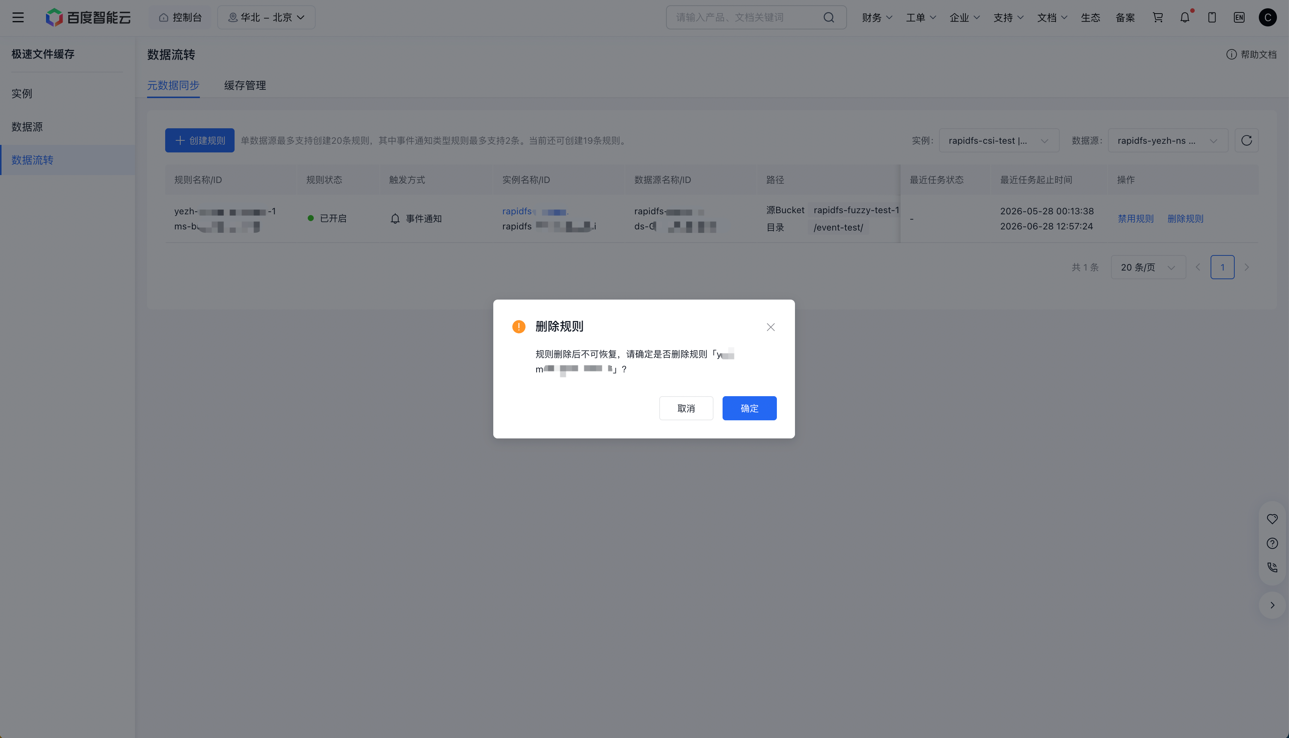Click the orange warning icon in dialog
The image size is (1289, 738).
tap(519, 326)
